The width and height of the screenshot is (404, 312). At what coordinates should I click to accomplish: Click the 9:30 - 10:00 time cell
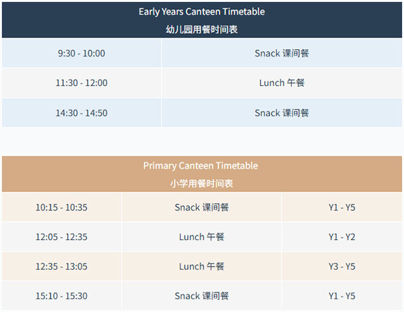pos(81,53)
